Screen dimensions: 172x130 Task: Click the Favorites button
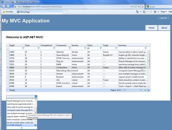pos(8,12)
